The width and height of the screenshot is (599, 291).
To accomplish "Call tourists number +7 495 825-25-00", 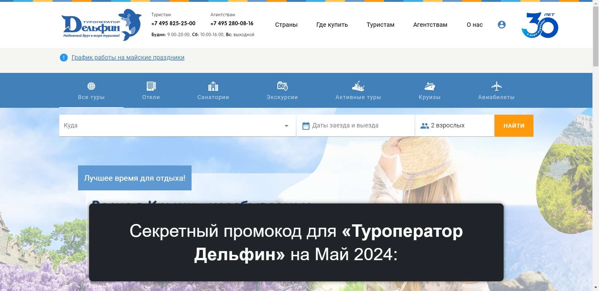I will [x=173, y=23].
